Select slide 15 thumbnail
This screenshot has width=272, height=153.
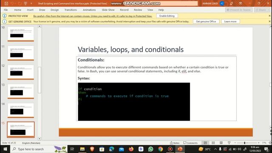21,129
